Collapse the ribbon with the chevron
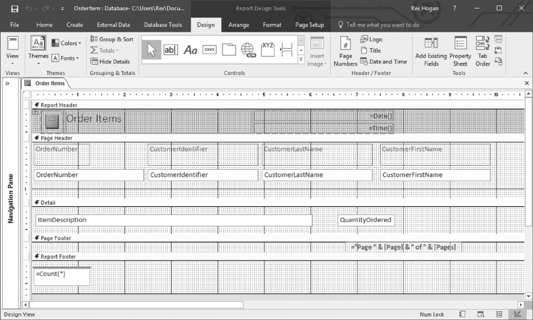 coord(526,73)
